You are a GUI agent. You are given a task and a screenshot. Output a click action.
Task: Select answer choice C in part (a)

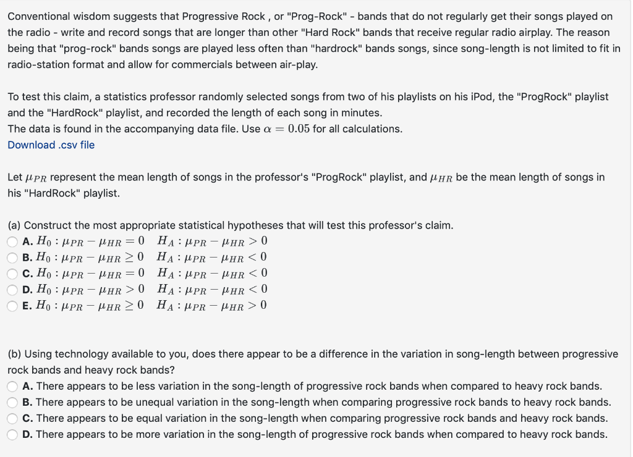[12, 274]
